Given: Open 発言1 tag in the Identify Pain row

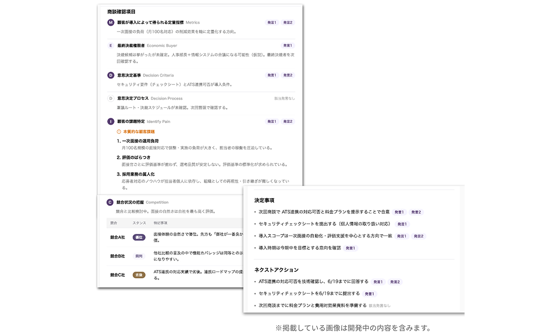Looking at the screenshot, I should click(272, 122).
